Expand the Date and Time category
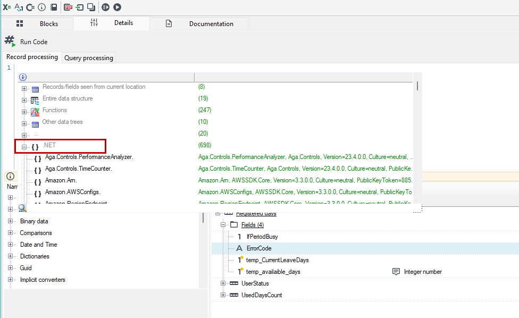The width and height of the screenshot is (519, 318). point(10,245)
